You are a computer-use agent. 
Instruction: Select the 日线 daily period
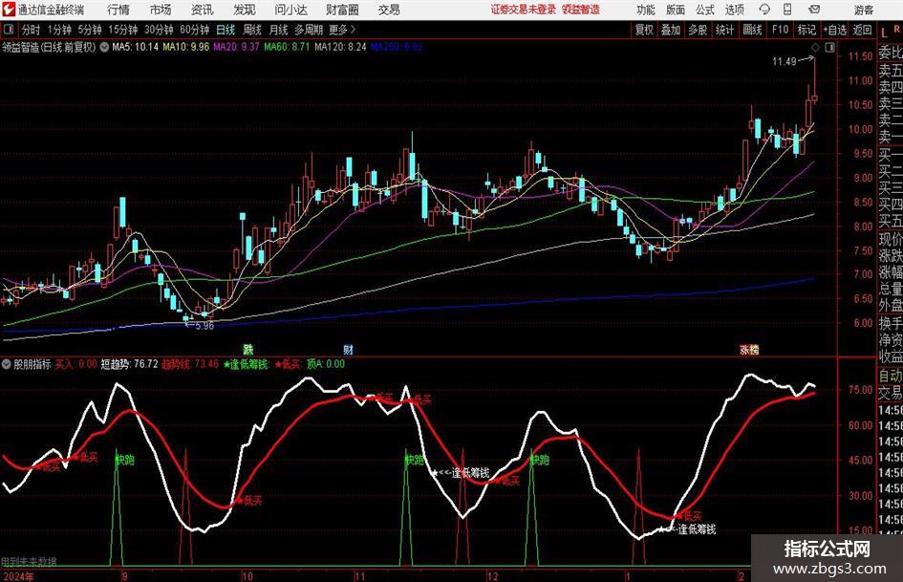click(226, 30)
